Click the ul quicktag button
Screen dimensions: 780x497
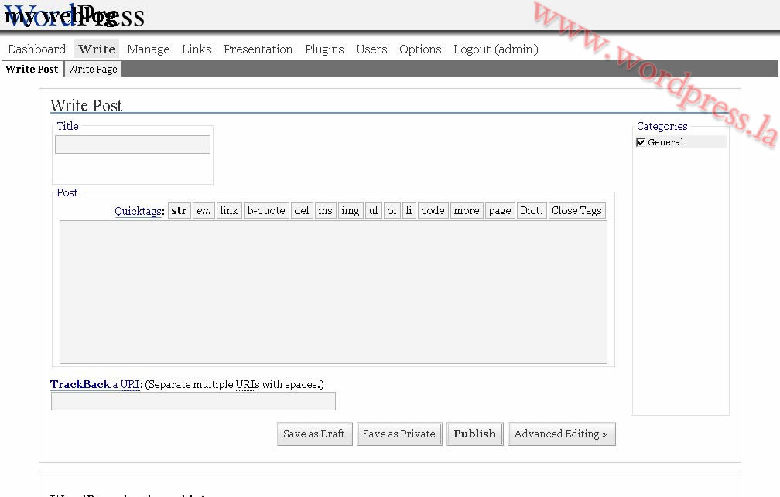coord(373,210)
